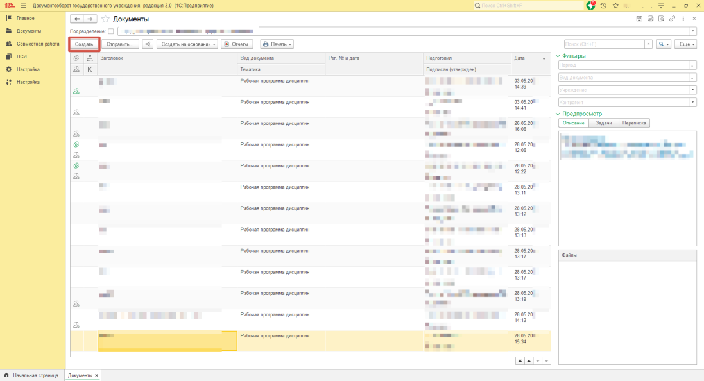
Task: Click the printer icon in form header
Action: point(650,19)
